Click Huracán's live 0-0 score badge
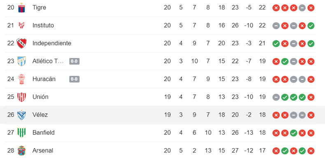Screen dimensions: 325x158 pyautogui.click(x=74, y=79)
